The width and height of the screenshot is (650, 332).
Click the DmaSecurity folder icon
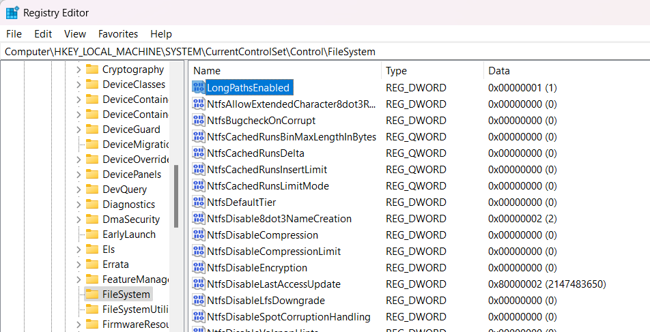(x=91, y=220)
